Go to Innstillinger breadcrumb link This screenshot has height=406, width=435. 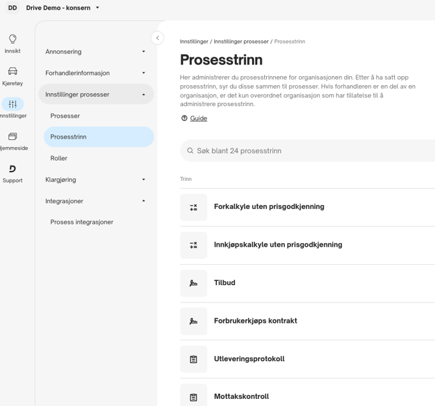point(194,42)
